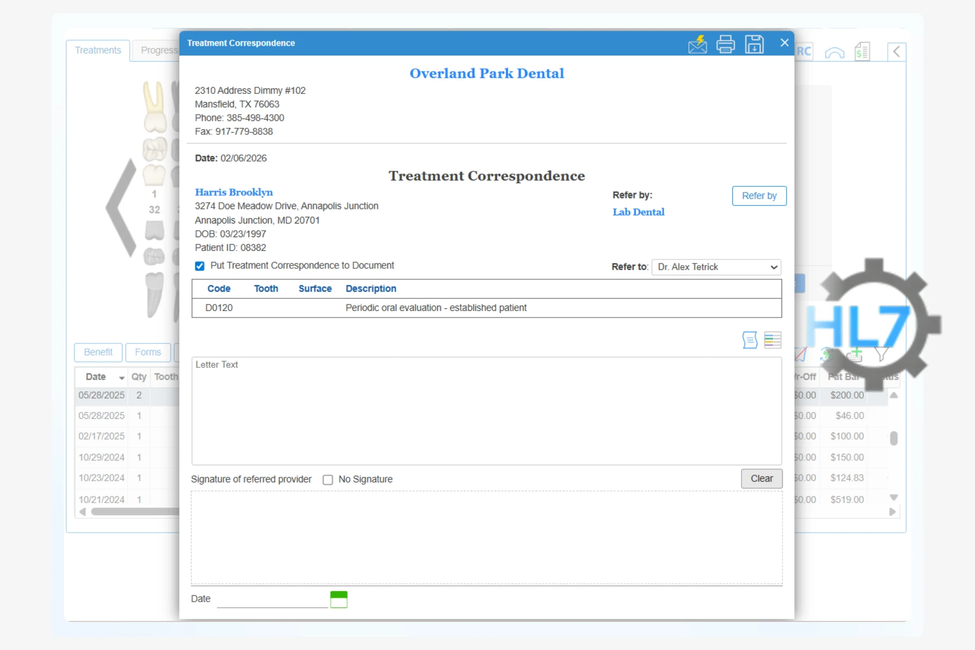Screen dimensions: 975x650
Task: Click inside the Letter Text field
Action: (485, 411)
